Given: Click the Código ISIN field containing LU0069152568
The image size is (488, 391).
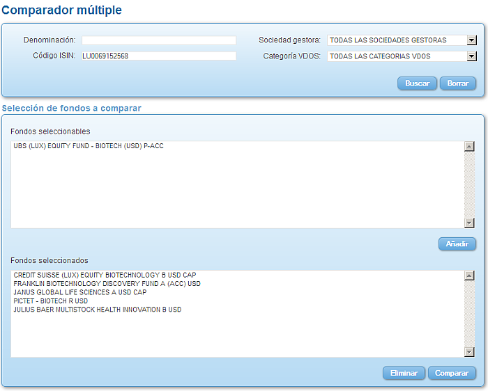Looking at the screenshot, I should pyautogui.click(x=159, y=56).
